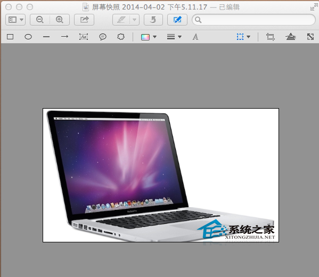This screenshot has width=319, height=277.
Task: Open the line thickness menu
Action: tap(174, 37)
